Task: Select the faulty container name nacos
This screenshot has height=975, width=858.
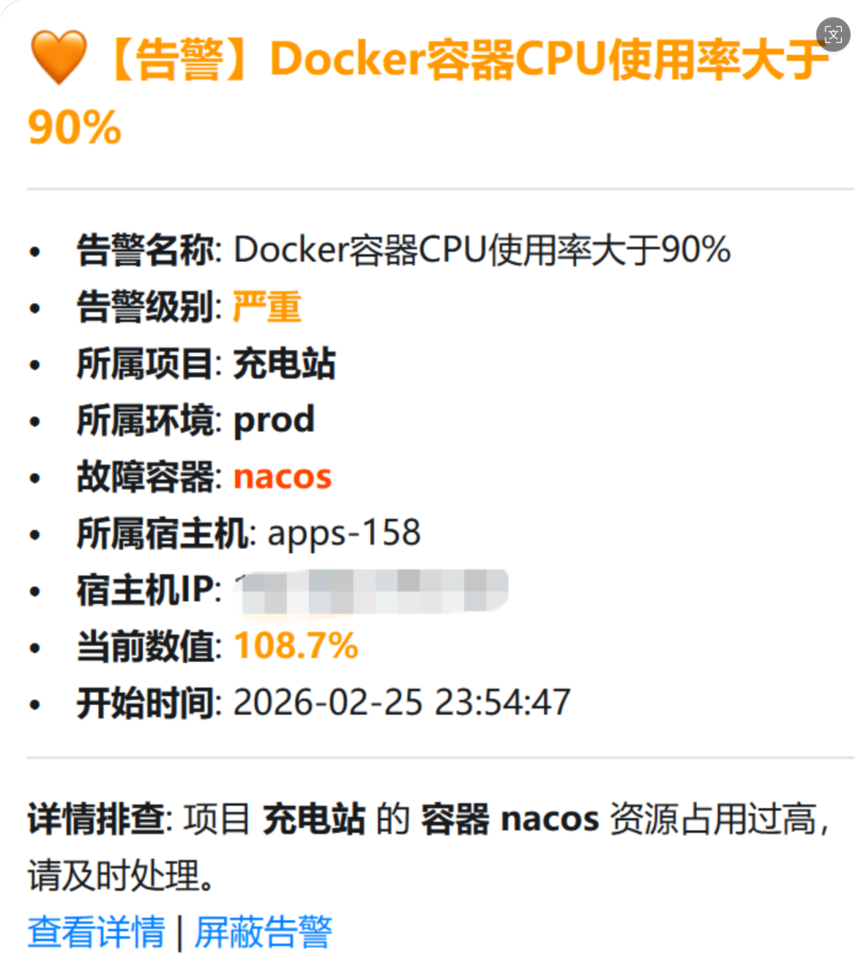Action: 281,476
